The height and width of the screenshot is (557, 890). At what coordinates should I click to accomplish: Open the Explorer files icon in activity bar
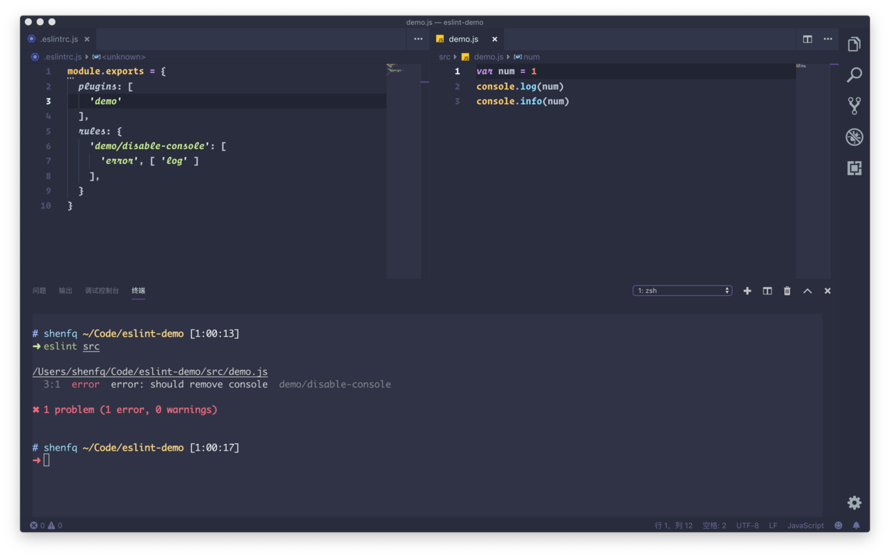tap(855, 44)
